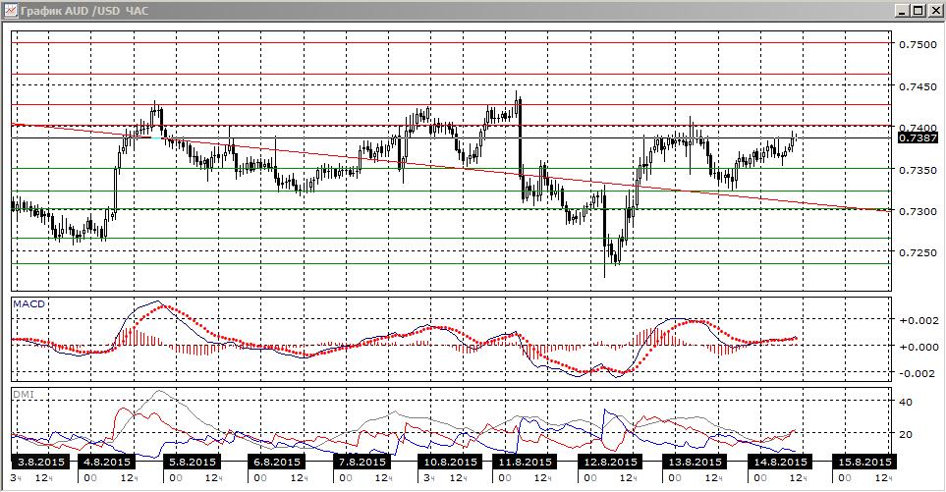This screenshot has width=946, height=492.
Task: Select the 12.8.2015 date marker
Action: (x=609, y=462)
